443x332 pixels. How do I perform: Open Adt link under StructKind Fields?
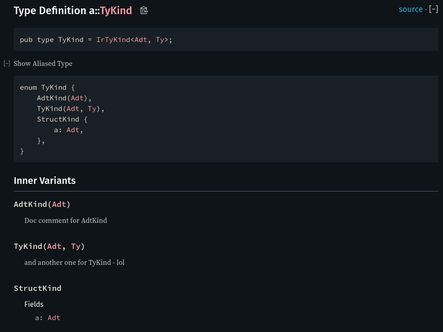tap(54, 317)
